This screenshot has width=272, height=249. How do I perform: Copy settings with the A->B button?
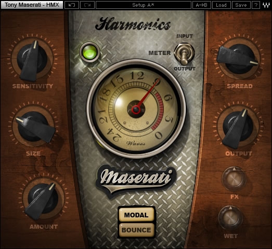click(x=201, y=5)
